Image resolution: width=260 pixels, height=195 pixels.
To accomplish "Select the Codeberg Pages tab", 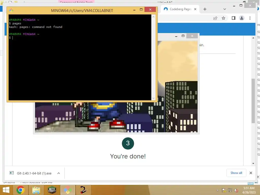I will click(x=180, y=9).
